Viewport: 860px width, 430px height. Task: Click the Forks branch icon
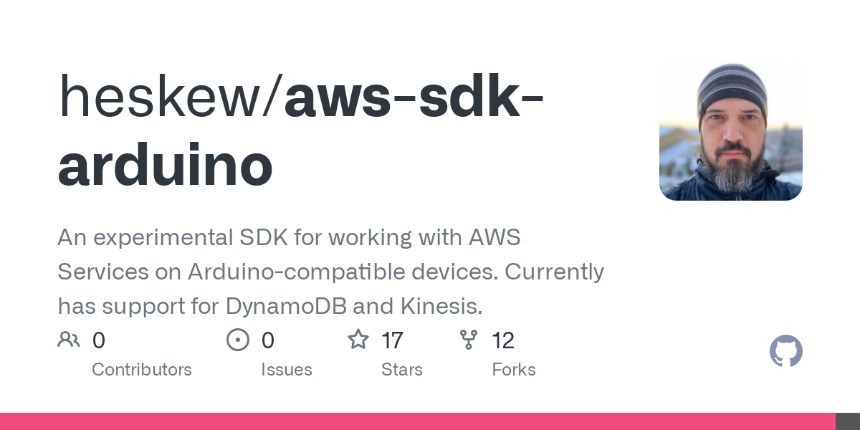pos(469,340)
